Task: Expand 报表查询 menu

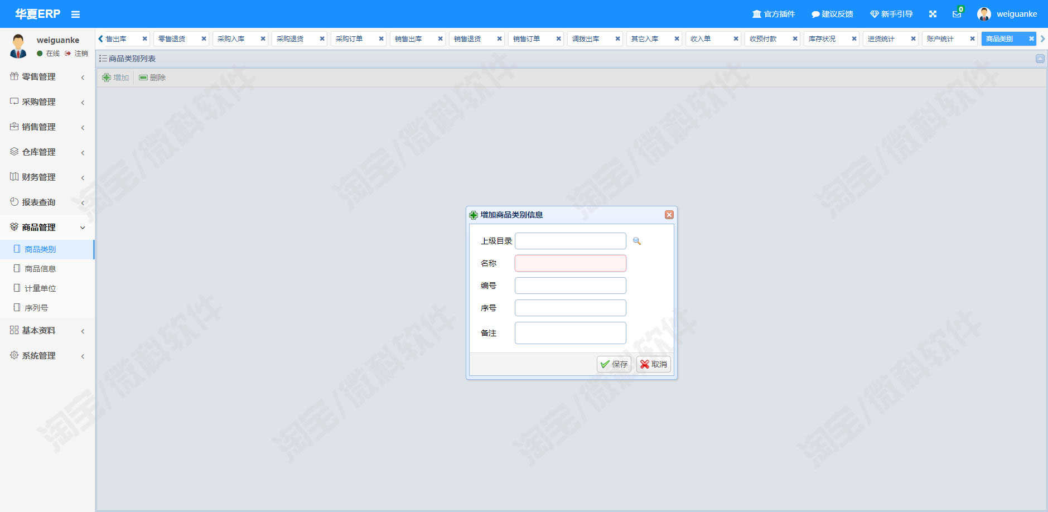Action: coord(47,202)
